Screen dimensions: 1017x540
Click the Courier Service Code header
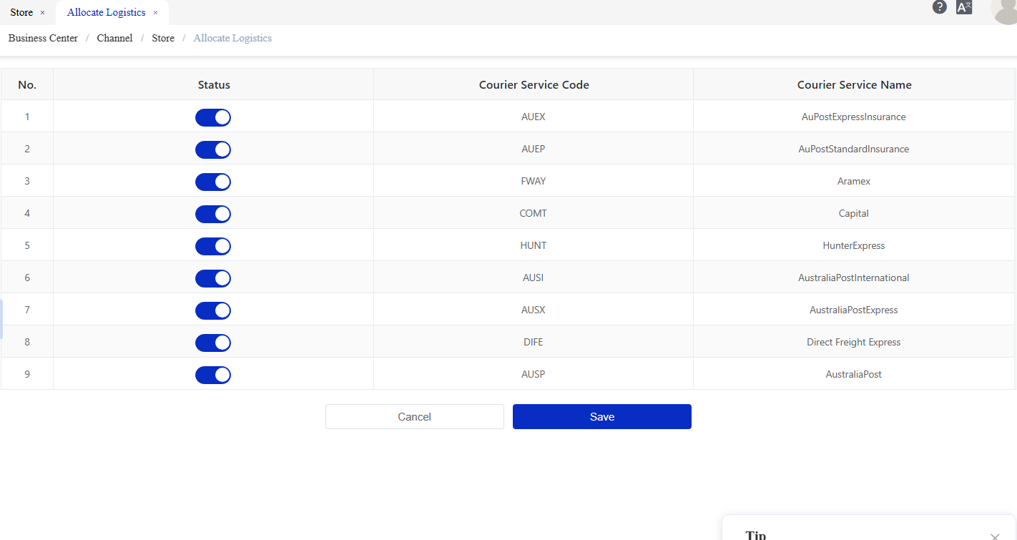point(534,84)
